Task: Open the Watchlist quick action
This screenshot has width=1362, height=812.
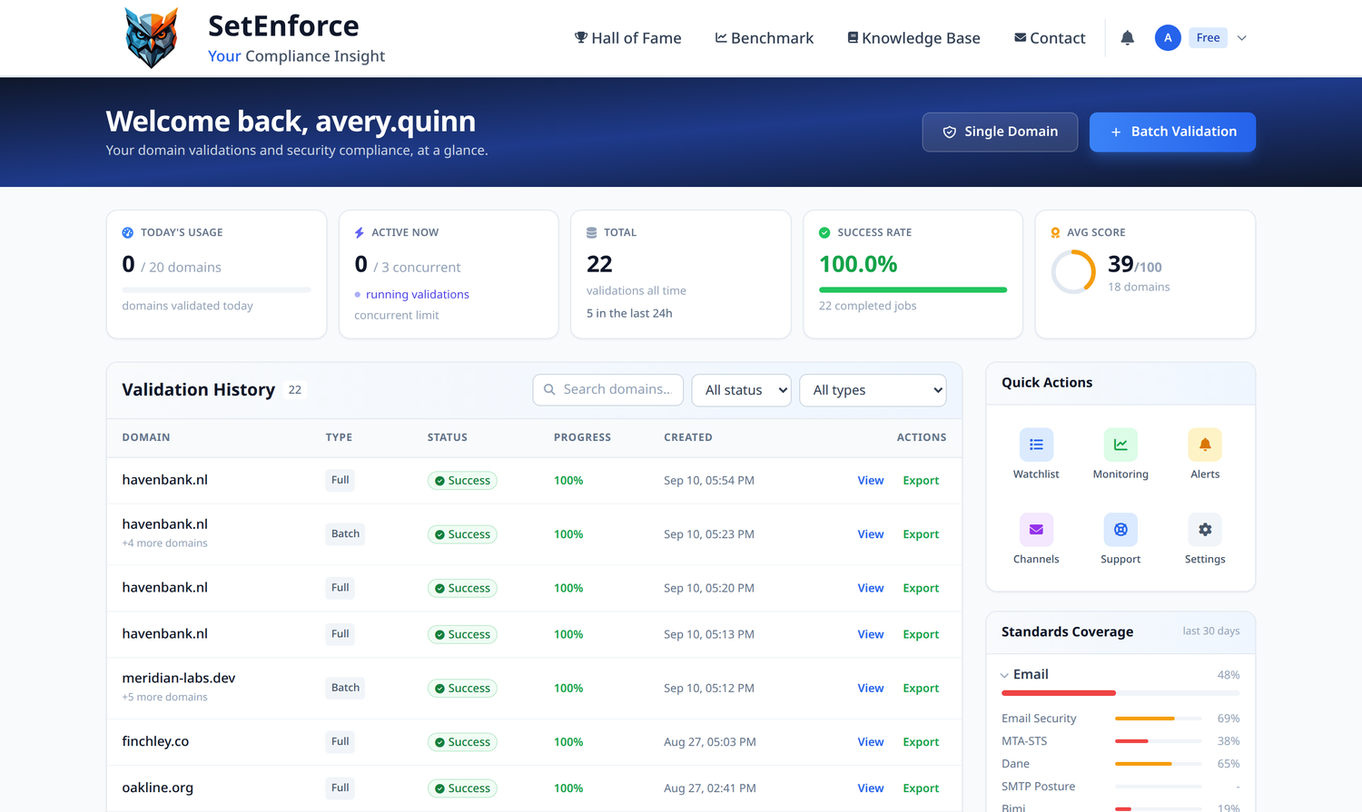Action: 1036,455
